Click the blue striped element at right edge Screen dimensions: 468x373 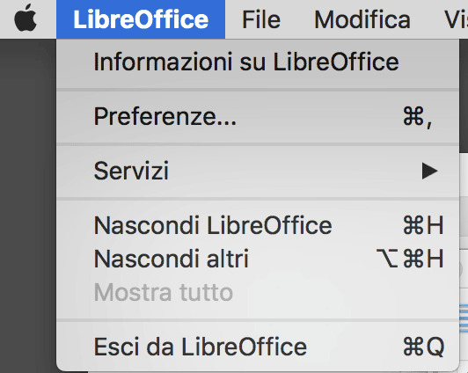(464, 317)
